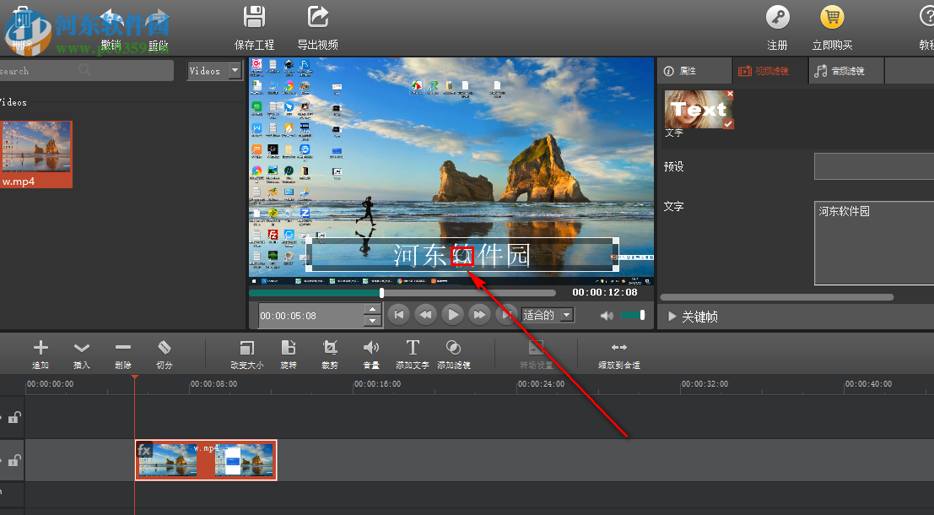Viewport: 934px width, 515px height.
Task: Open the Videos media type dropdown
Action: tap(214, 70)
